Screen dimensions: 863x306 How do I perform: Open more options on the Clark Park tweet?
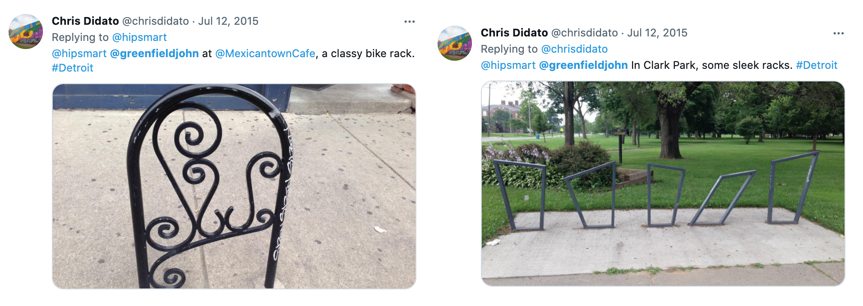tap(838, 33)
